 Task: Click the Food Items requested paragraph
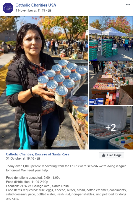[x=66, y=194]
